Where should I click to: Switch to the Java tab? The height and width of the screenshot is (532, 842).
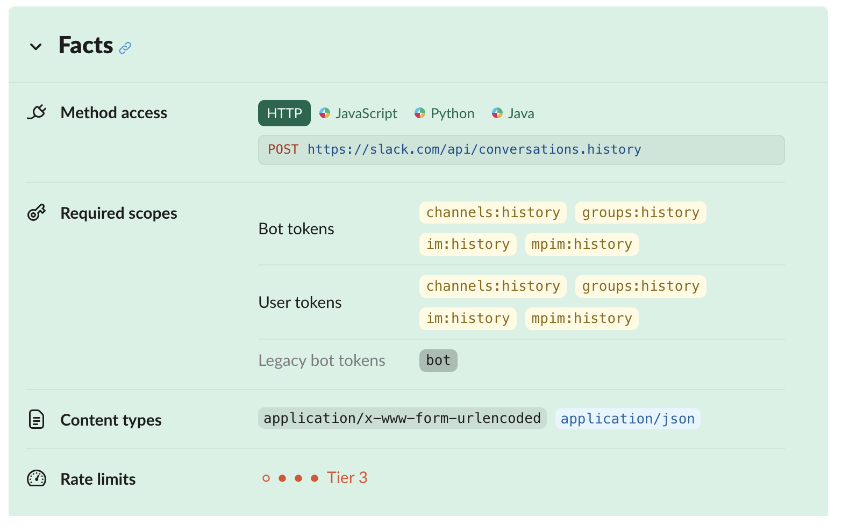(513, 113)
